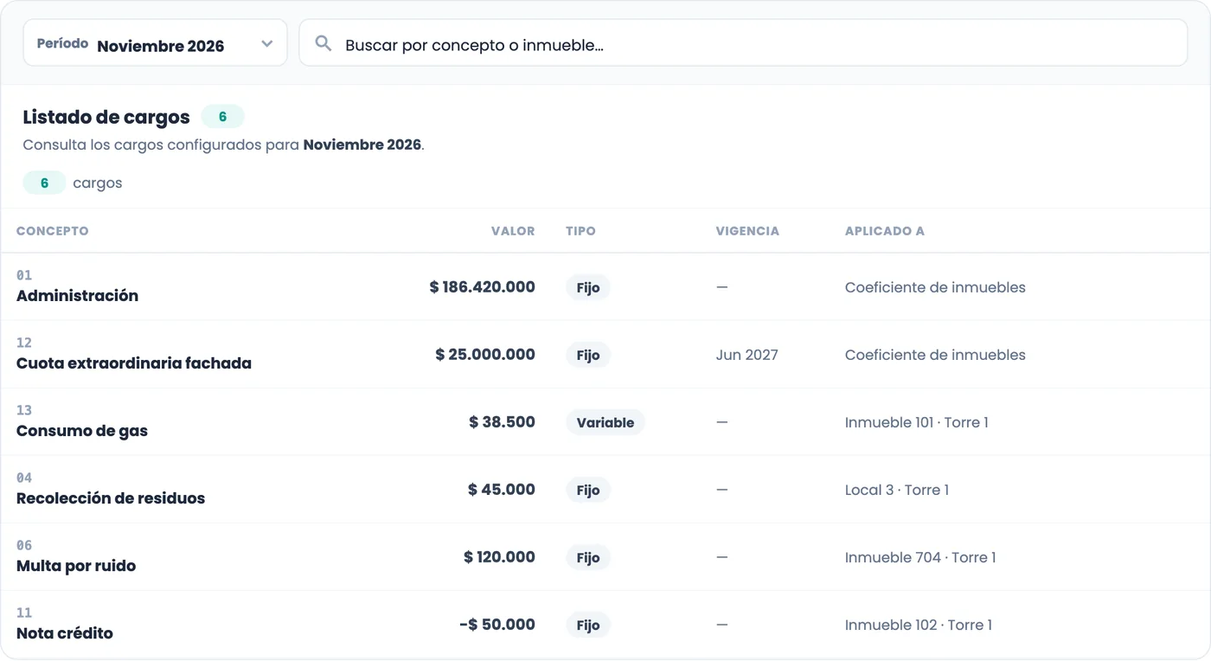Screen dimensions: 1211x661
Task: Click the search magnifier icon
Action: 324,43
